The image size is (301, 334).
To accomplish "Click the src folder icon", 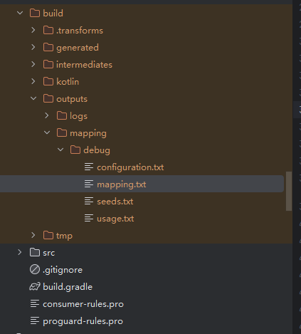I will tap(35, 252).
